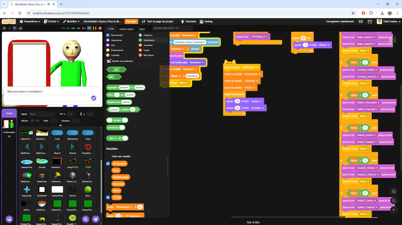Switch to the large stage layout
The width and height of the screenshot is (402, 225).
click(15, 28)
